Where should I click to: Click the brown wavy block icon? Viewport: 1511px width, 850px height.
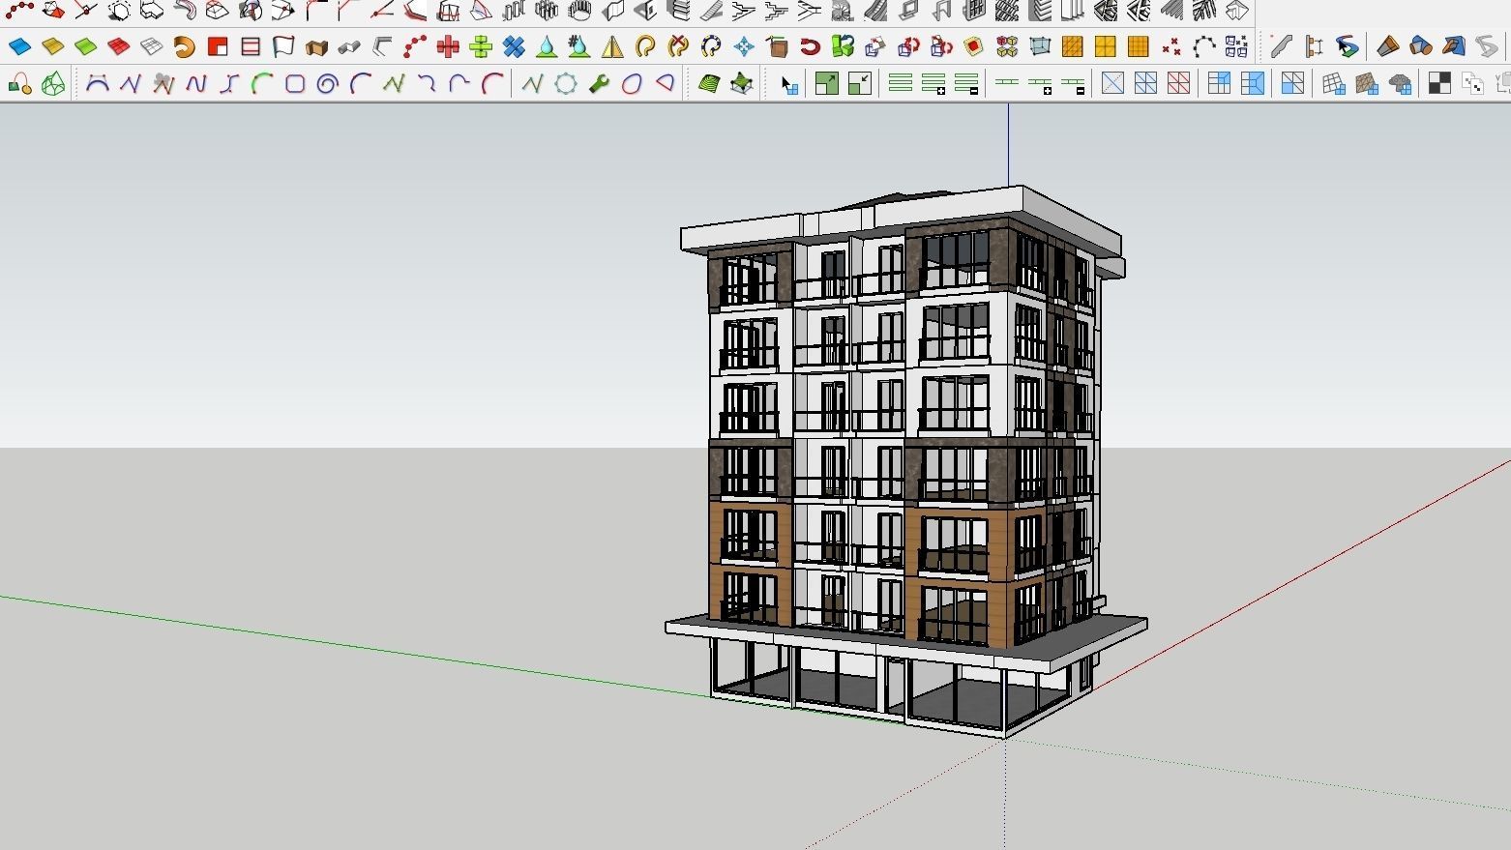pos(316,46)
